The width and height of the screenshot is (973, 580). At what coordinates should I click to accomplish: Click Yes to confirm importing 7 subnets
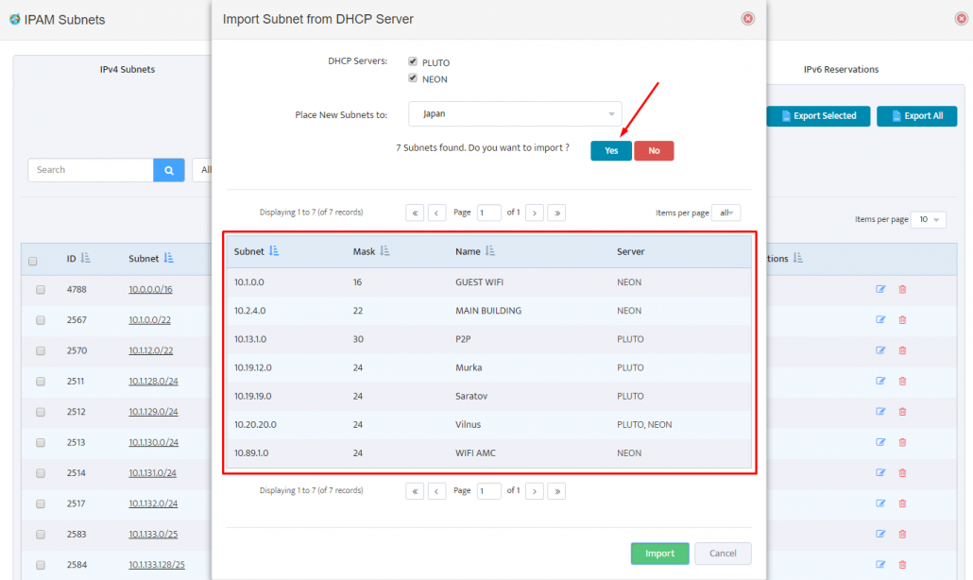tap(610, 150)
